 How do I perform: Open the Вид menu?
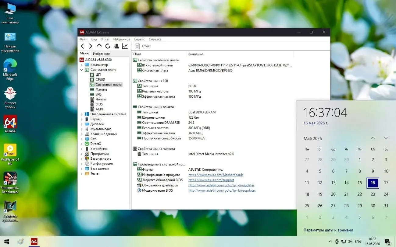click(94, 39)
